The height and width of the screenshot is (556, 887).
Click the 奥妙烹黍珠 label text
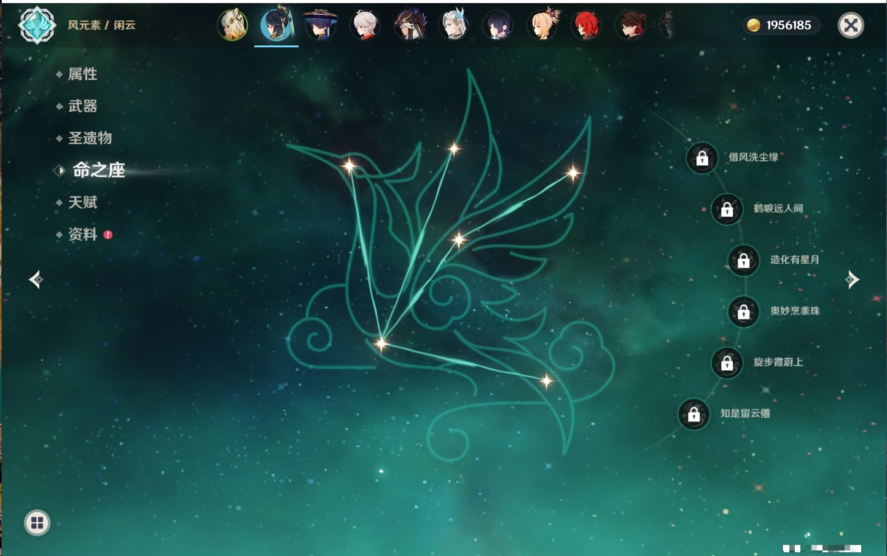(x=795, y=311)
